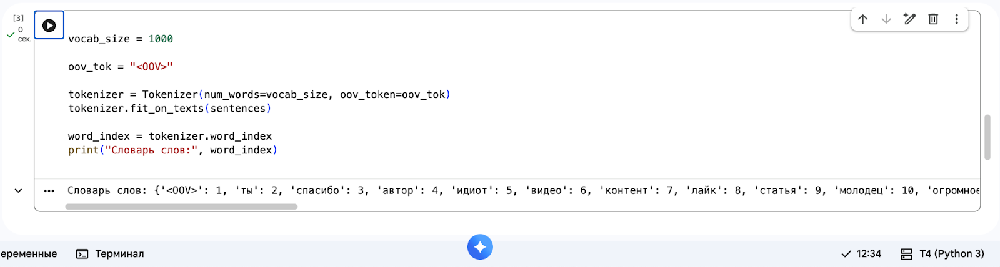The height and width of the screenshot is (267, 1000).
Task: Collapse the cell output with chevron
Action: point(18,191)
